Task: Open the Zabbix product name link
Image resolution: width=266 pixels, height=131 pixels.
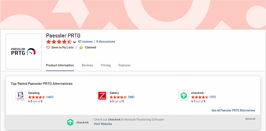Action: [x=114, y=93]
